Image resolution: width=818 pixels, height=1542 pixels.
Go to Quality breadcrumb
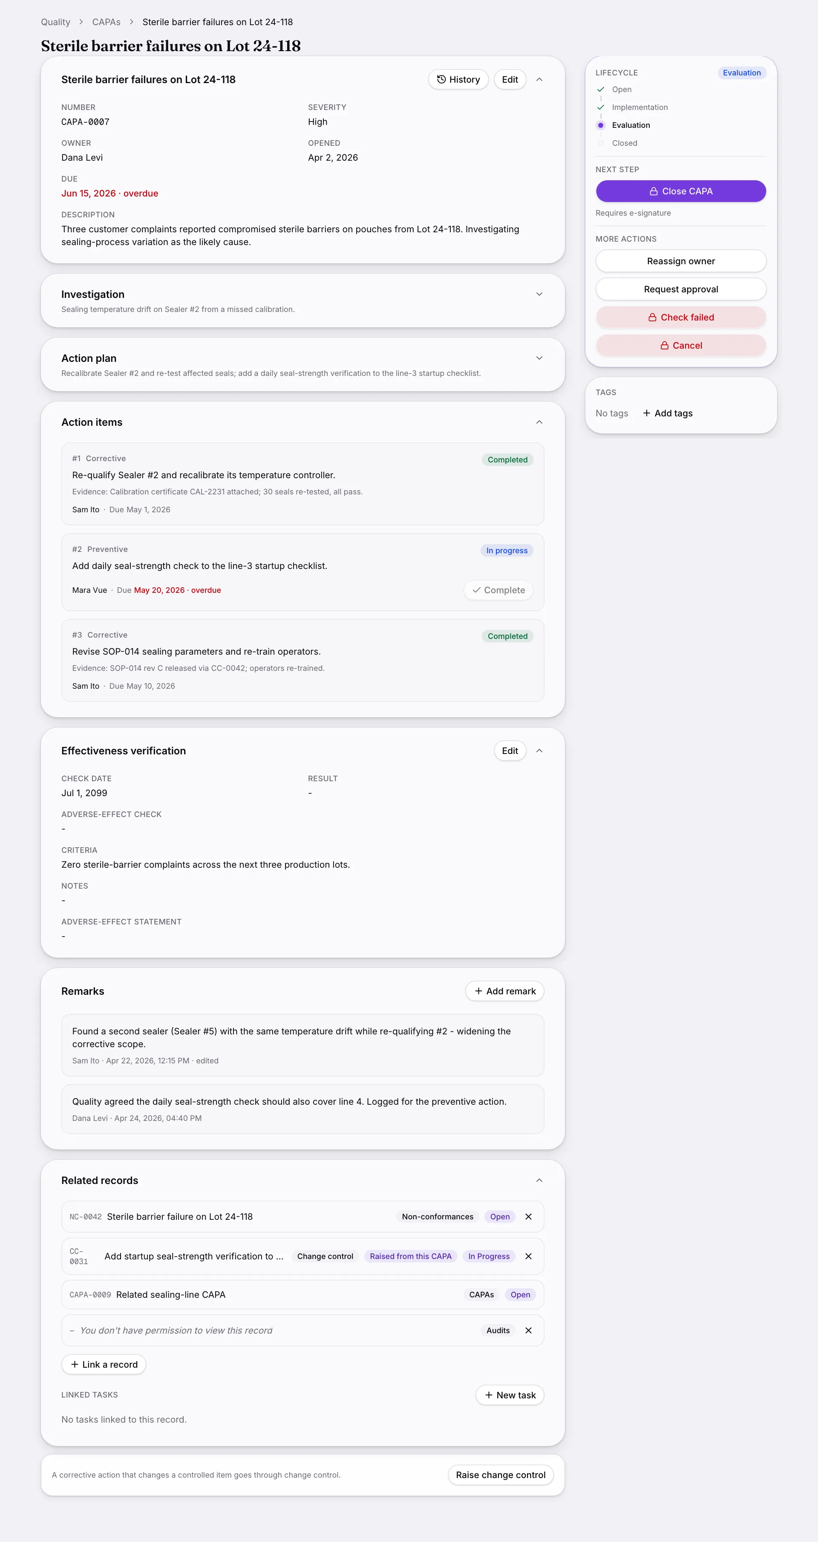[x=56, y=22]
